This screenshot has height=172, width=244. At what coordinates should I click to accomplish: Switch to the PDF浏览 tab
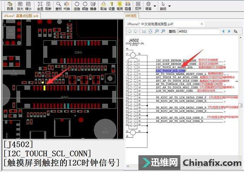pos(131,16)
